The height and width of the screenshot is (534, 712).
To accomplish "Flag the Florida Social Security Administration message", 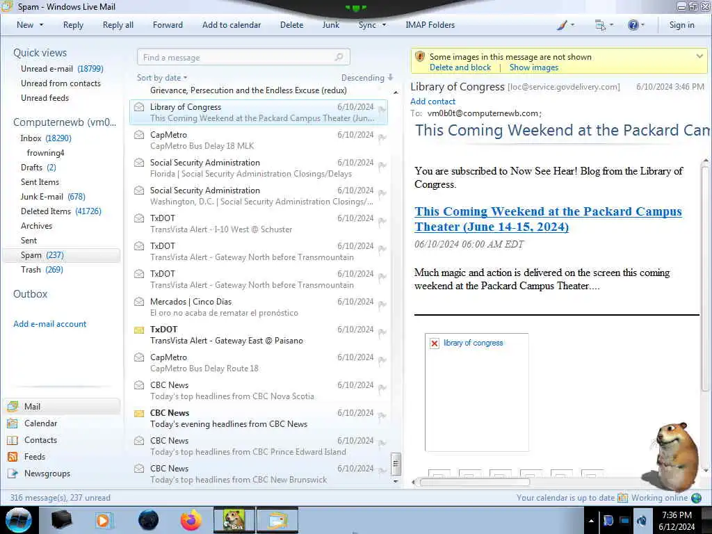I will (382, 165).
